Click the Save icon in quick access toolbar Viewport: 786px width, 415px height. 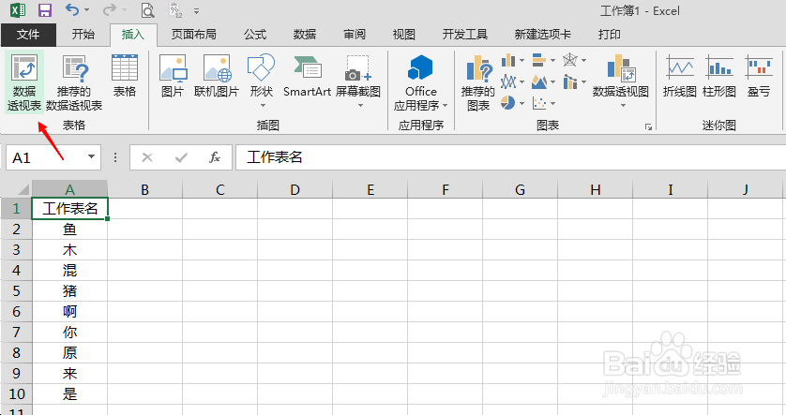click(44, 11)
